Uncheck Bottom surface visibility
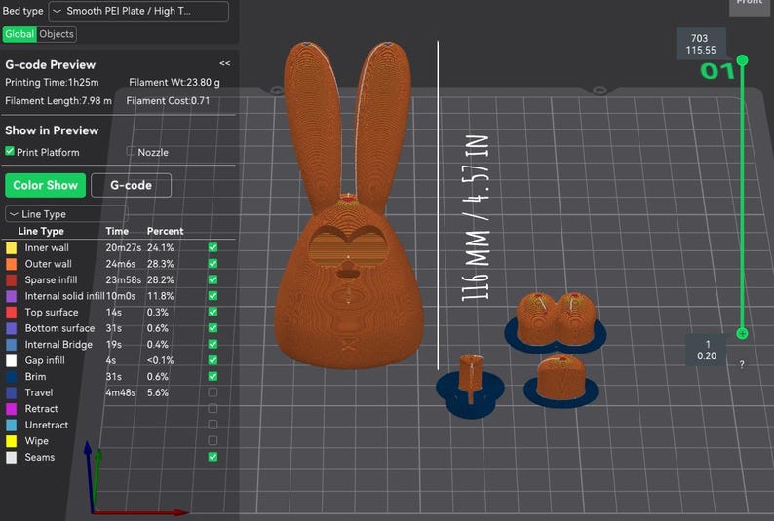This screenshot has height=521, width=774. (x=213, y=328)
